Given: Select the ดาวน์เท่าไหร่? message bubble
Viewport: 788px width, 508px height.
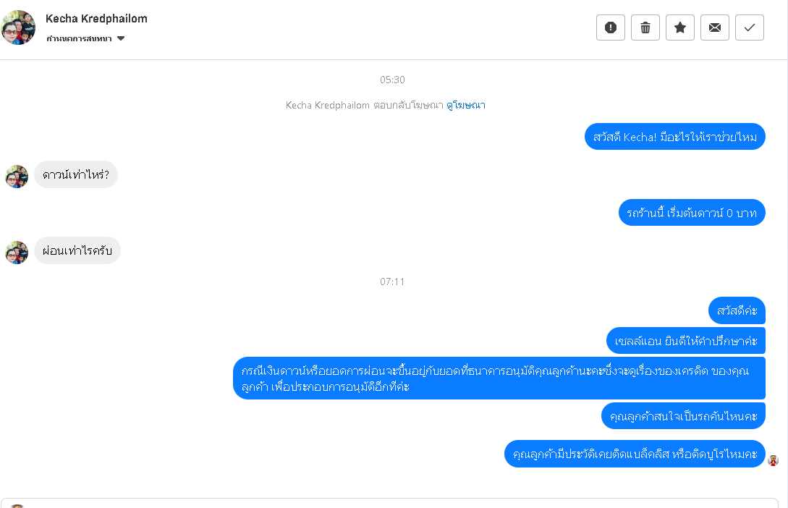Looking at the screenshot, I should pyautogui.click(x=76, y=174).
